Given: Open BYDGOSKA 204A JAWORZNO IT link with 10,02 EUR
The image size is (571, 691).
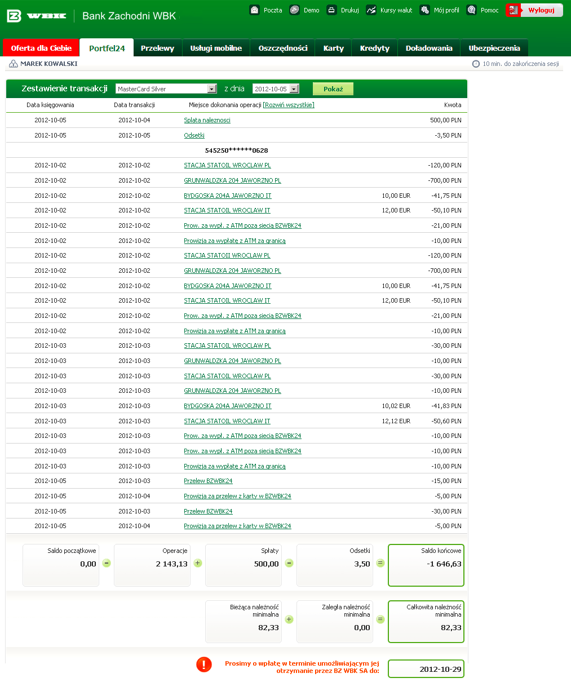Looking at the screenshot, I should 228,406.
